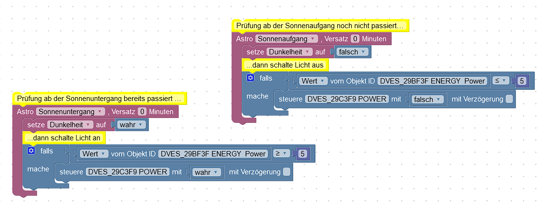Click 'mache' label in the sunrise block
The width and height of the screenshot is (537, 203).
(258, 96)
